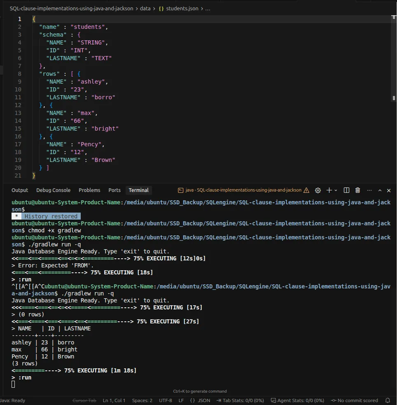Click Agent Stats status item
Screen dimensions: 397x405
point(297,400)
